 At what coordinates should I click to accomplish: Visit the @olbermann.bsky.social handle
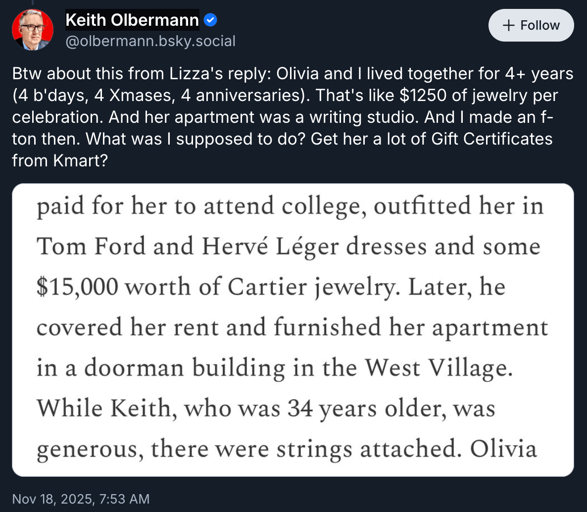coord(150,41)
